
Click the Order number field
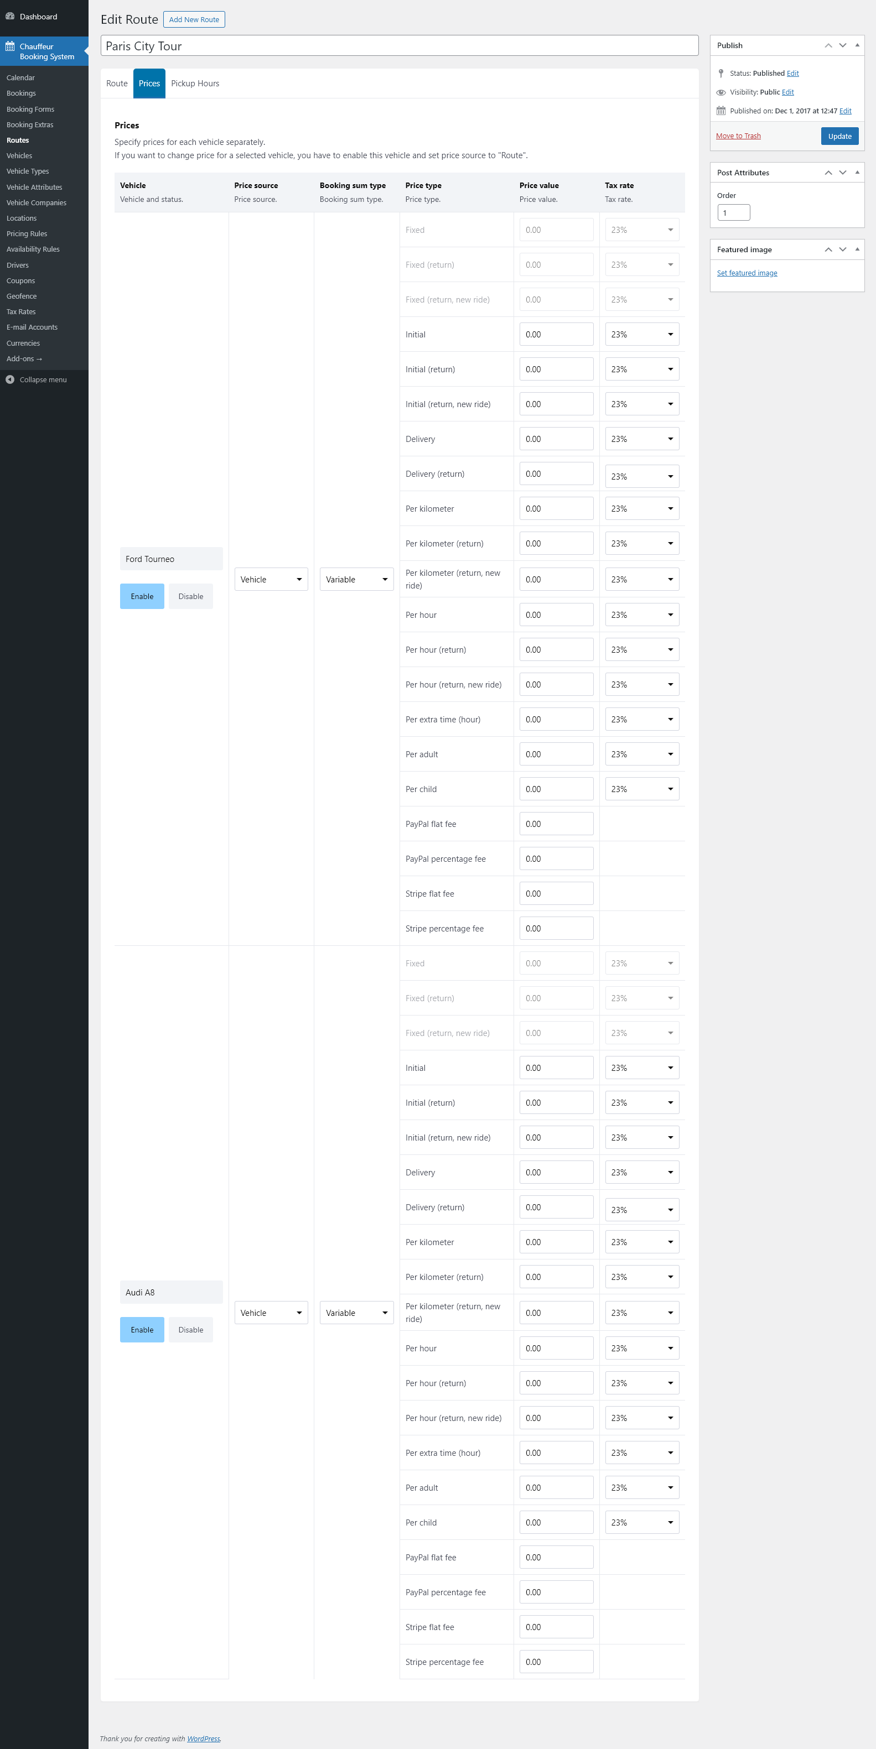pyautogui.click(x=733, y=212)
